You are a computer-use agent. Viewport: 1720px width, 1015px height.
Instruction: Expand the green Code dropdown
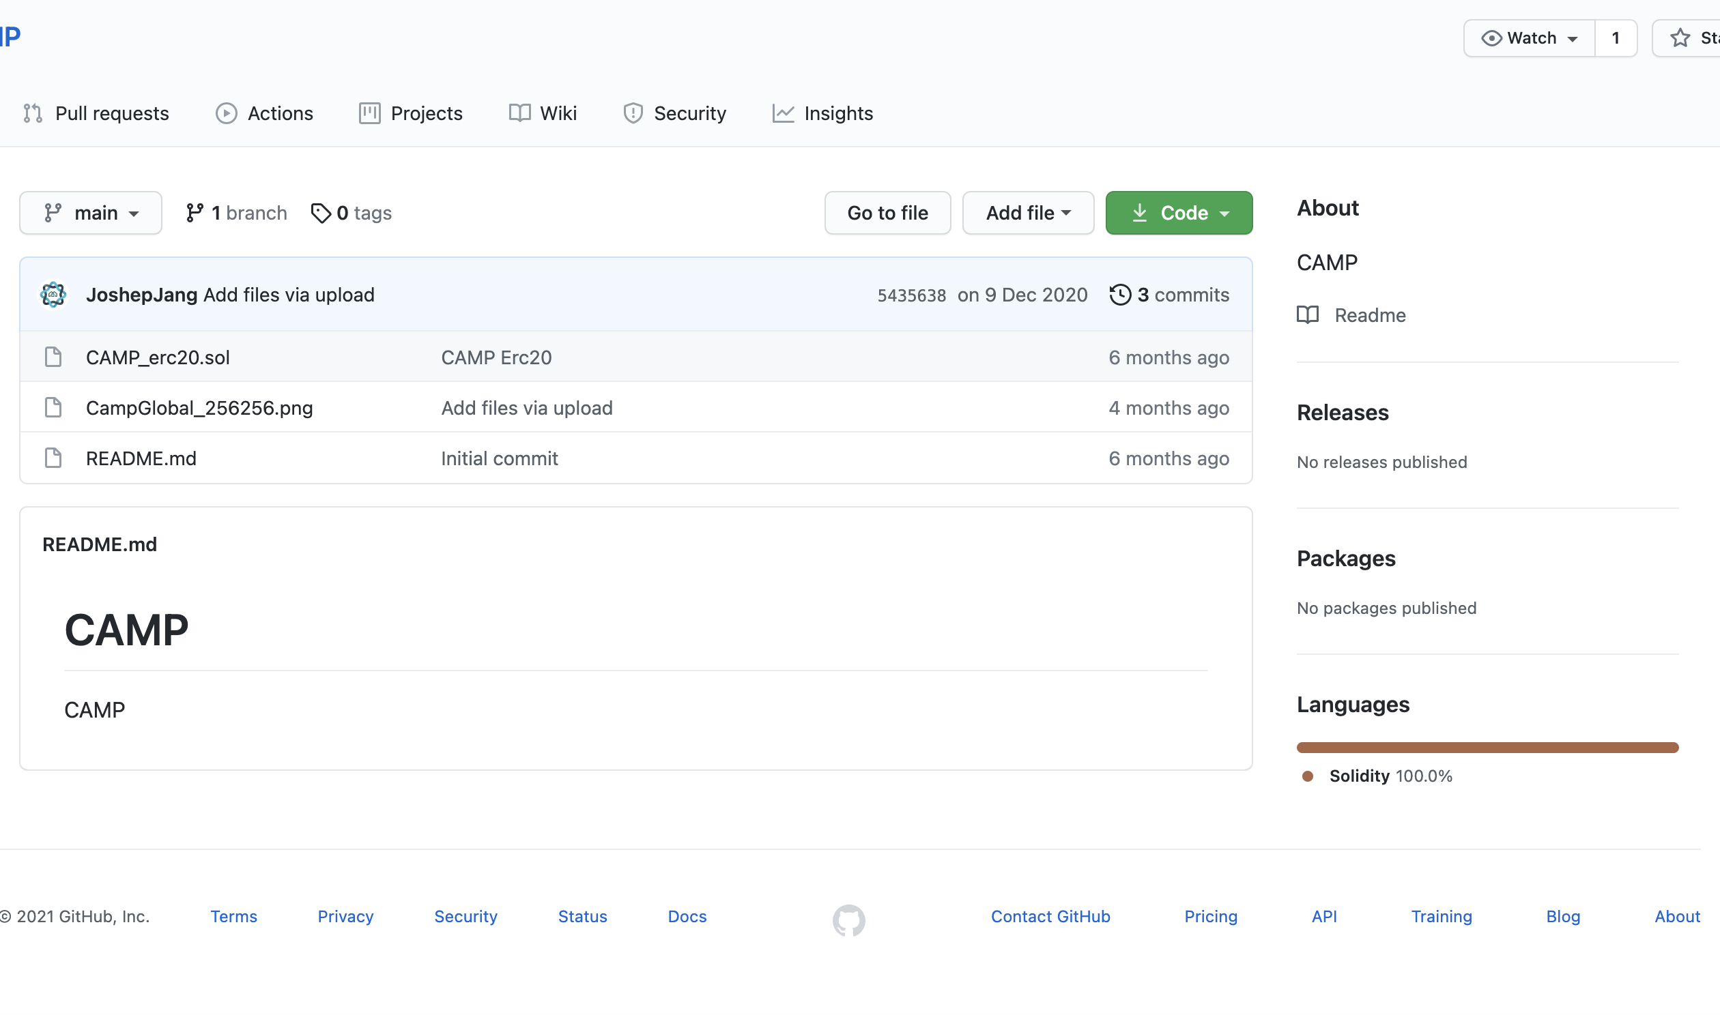point(1179,214)
